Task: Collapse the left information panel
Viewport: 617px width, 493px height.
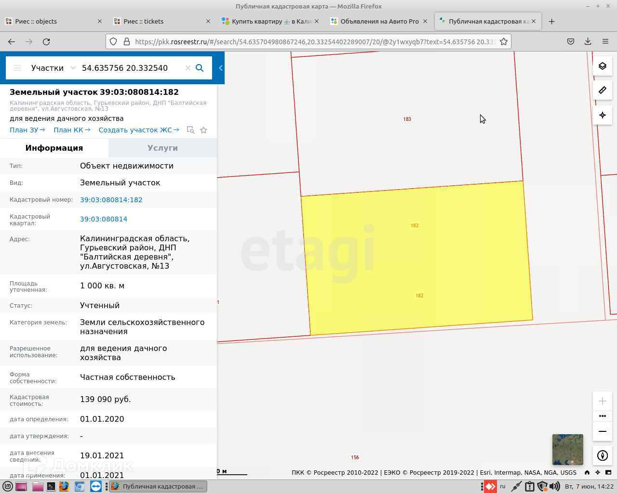Action: point(221,68)
